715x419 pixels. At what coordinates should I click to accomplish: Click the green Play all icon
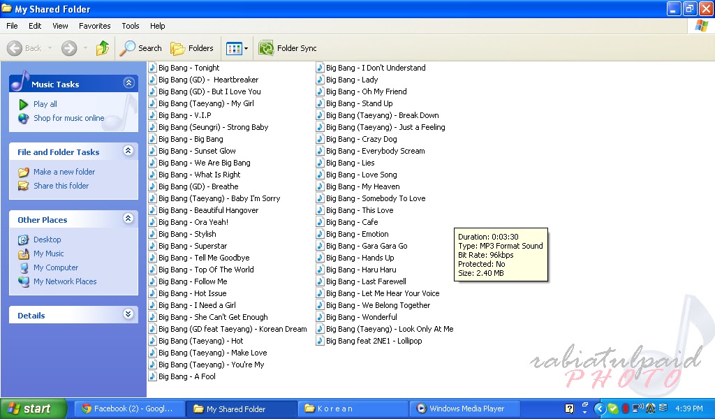[23, 105]
